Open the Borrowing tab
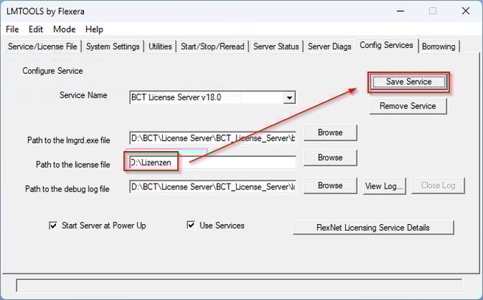Image resolution: width=483 pixels, height=300 pixels. 439,46
